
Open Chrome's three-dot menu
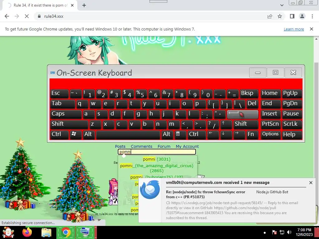pos(312,16)
